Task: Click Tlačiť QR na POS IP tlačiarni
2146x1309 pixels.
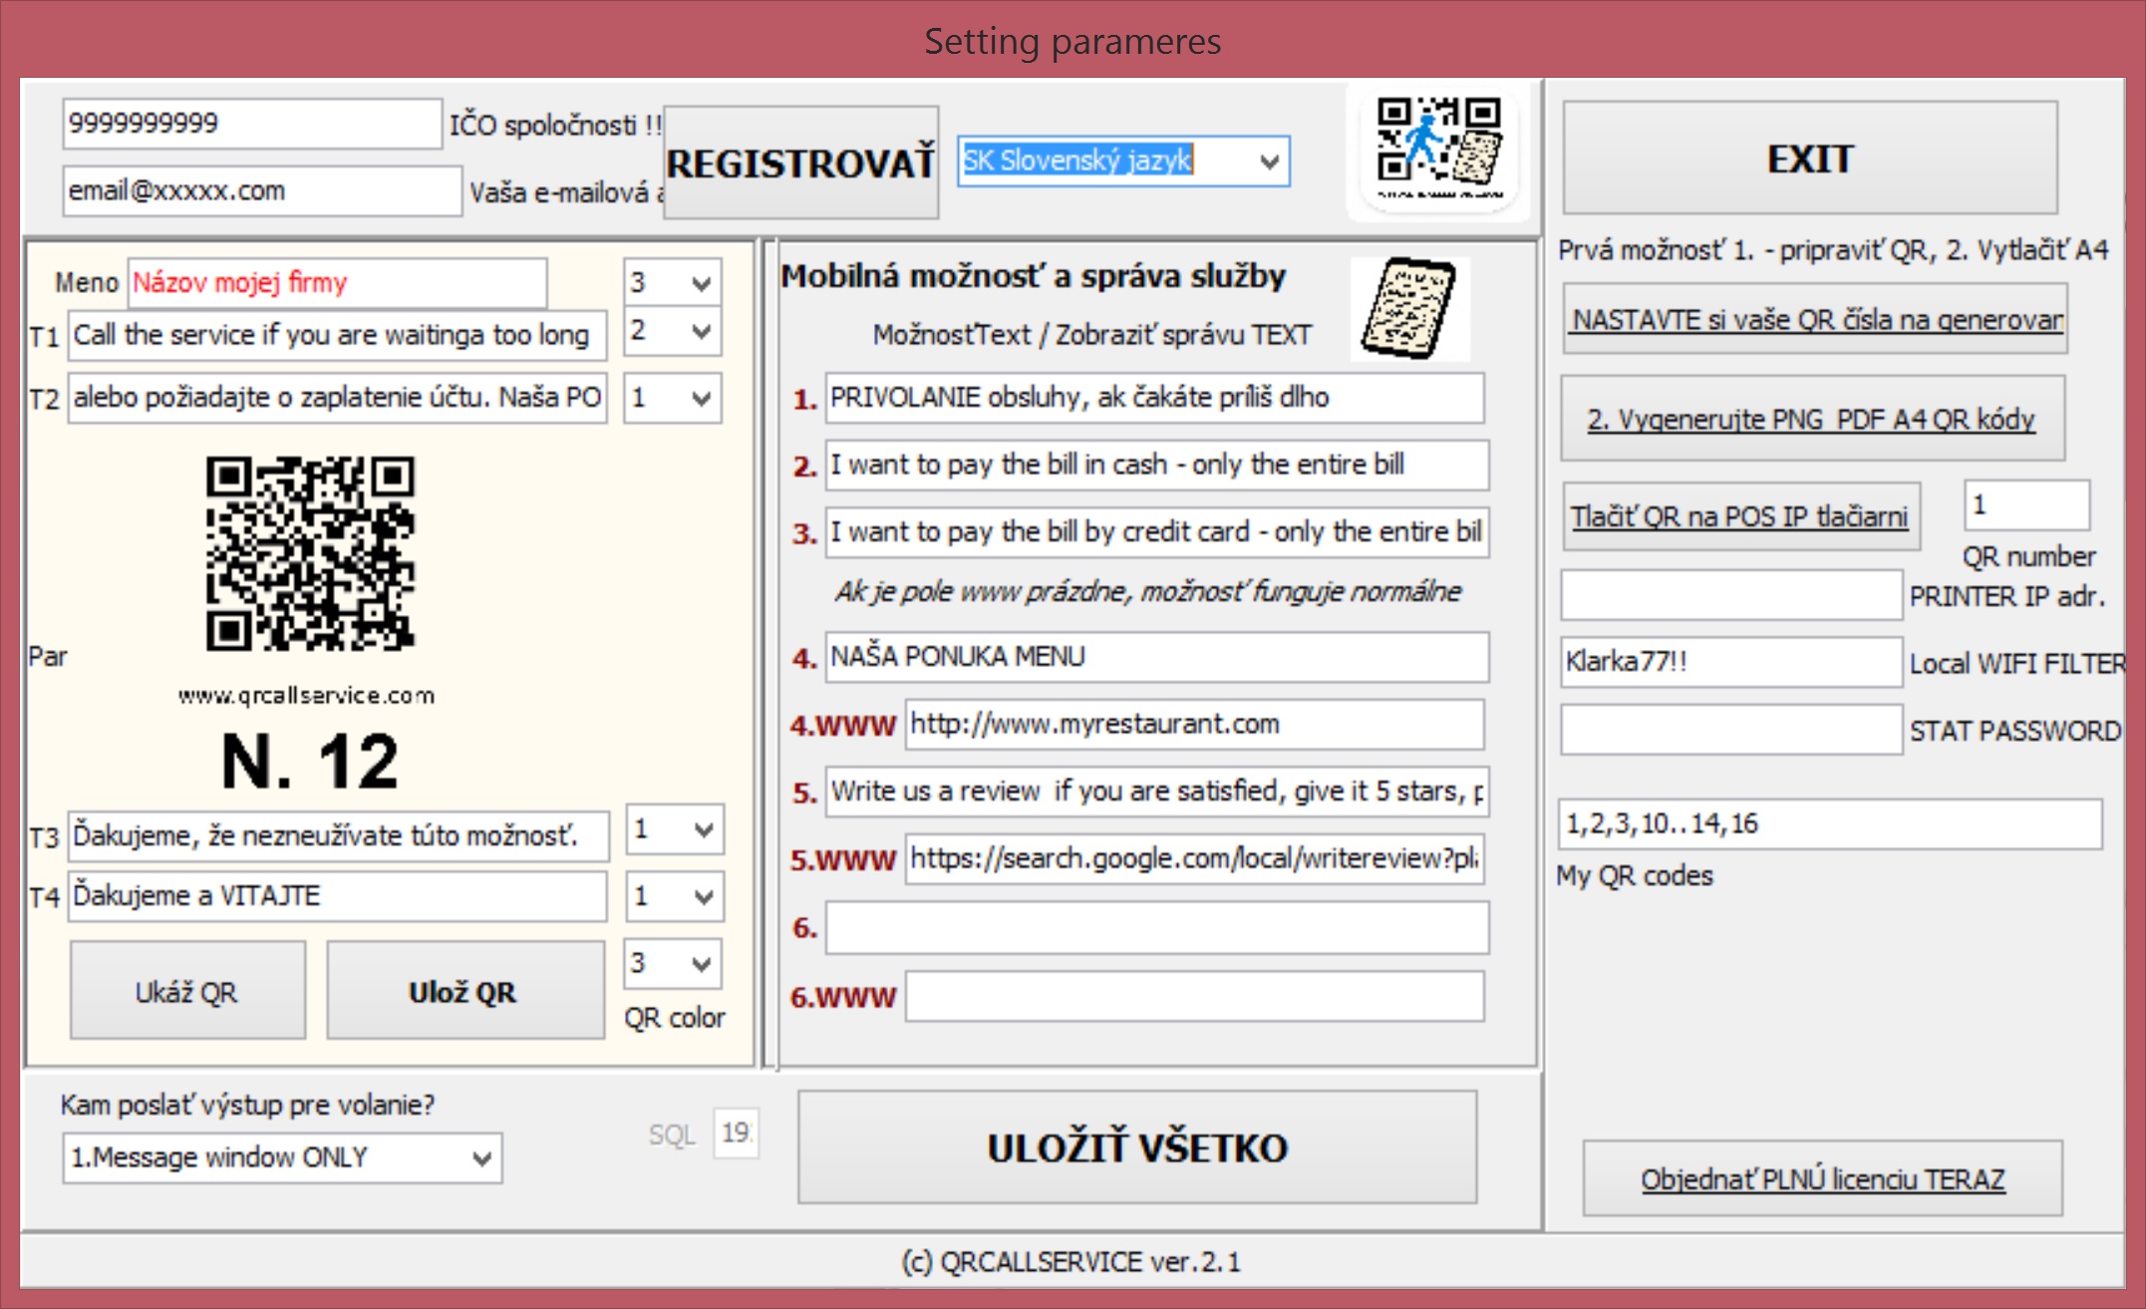Action: point(1740,516)
